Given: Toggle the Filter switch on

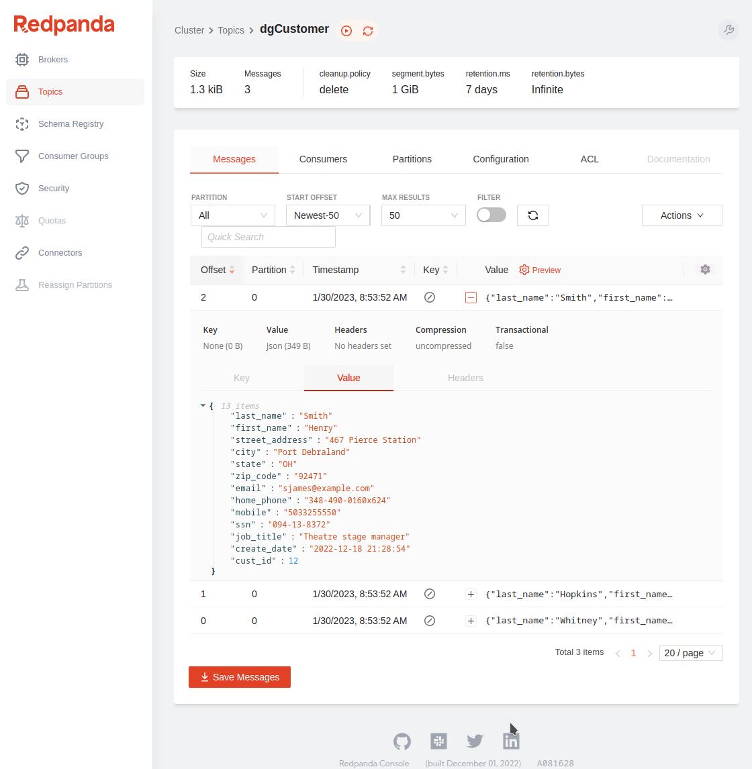Looking at the screenshot, I should (491, 215).
